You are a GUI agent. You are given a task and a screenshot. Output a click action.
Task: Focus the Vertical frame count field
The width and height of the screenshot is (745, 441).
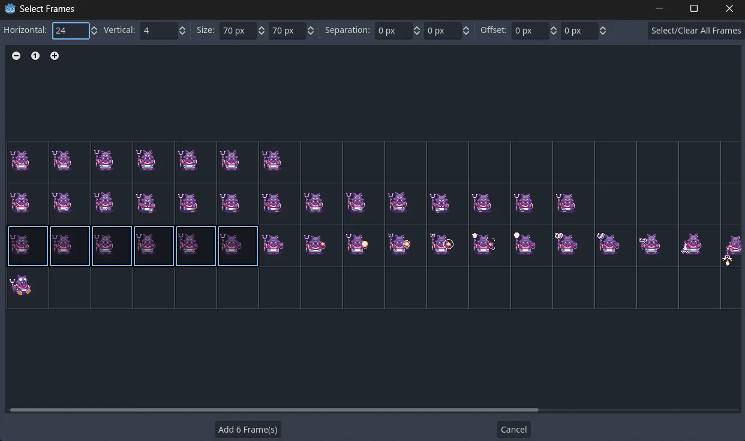click(158, 31)
